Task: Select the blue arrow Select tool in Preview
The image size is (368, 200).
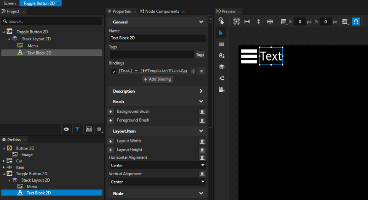Action: pyautogui.click(x=221, y=33)
